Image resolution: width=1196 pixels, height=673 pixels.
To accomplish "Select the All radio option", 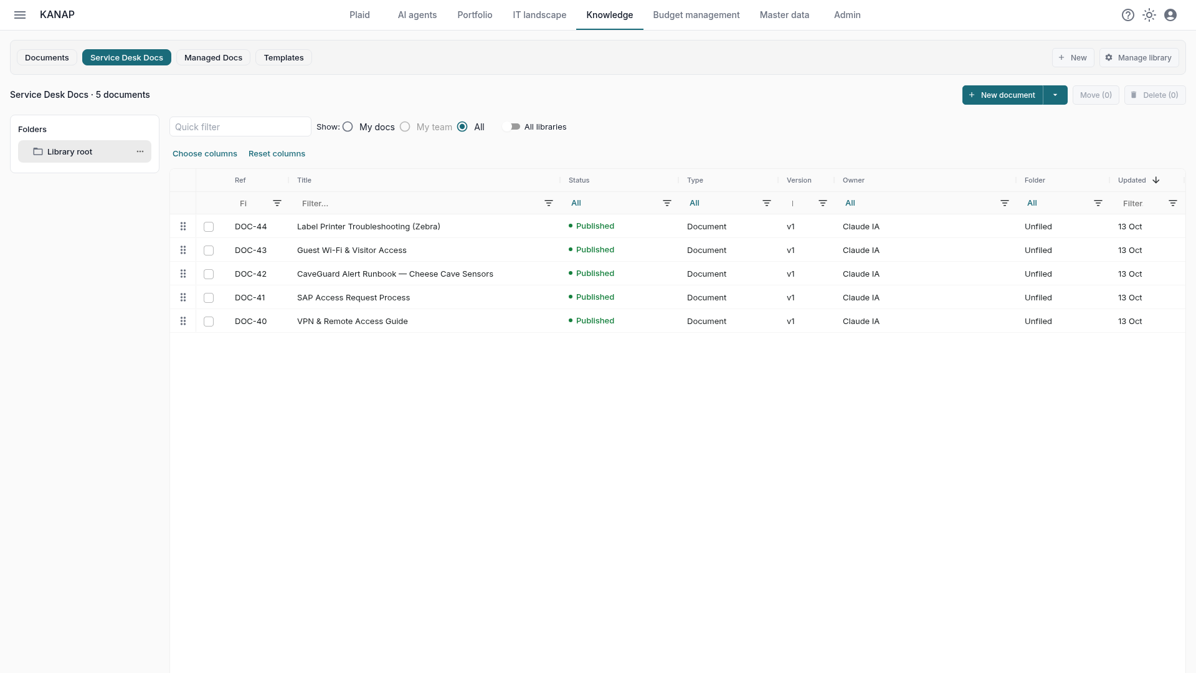I will coord(462,126).
